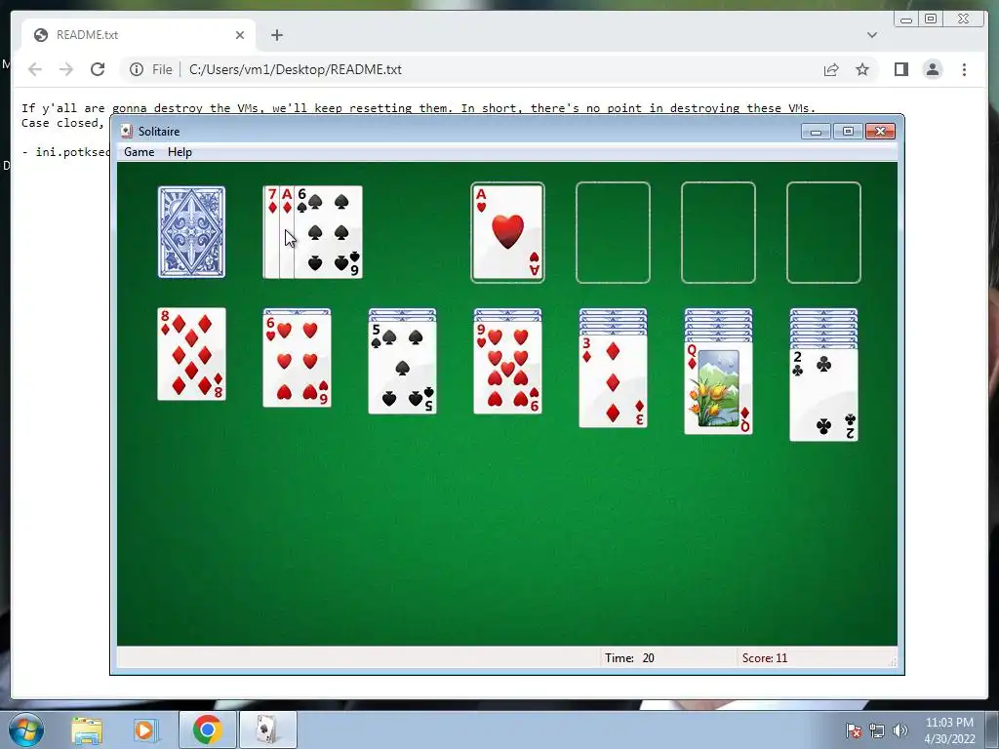The image size is (999, 749).
Task: Open File Explorer from taskbar
Action: 87,729
